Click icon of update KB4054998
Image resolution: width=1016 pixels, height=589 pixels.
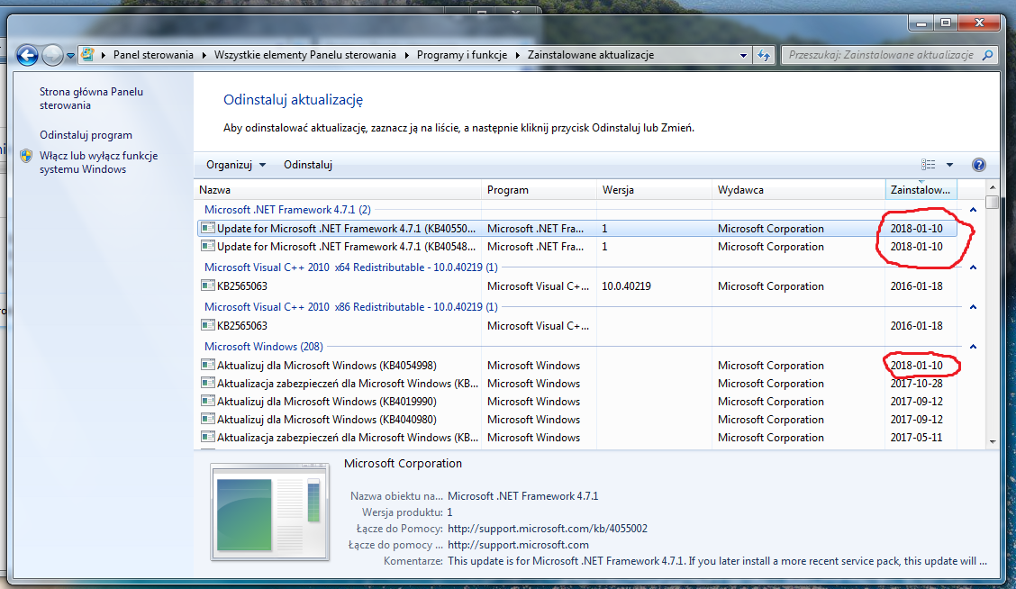(x=207, y=366)
